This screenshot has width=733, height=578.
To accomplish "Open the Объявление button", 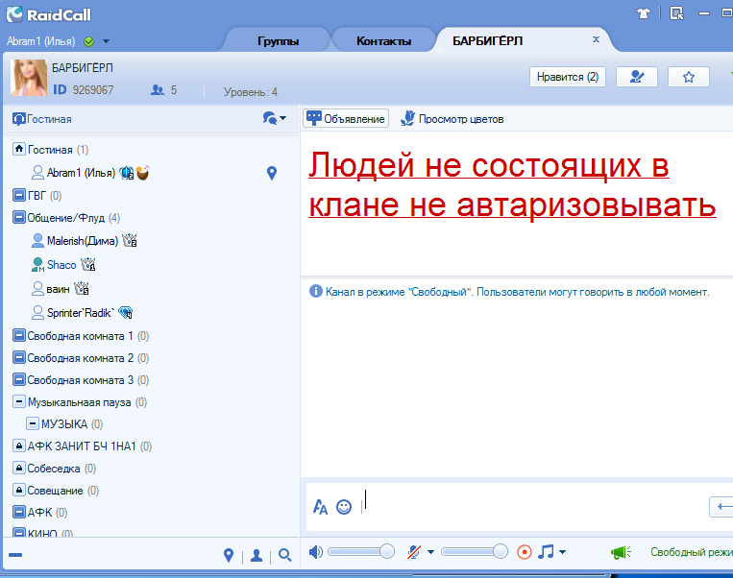I will (346, 119).
